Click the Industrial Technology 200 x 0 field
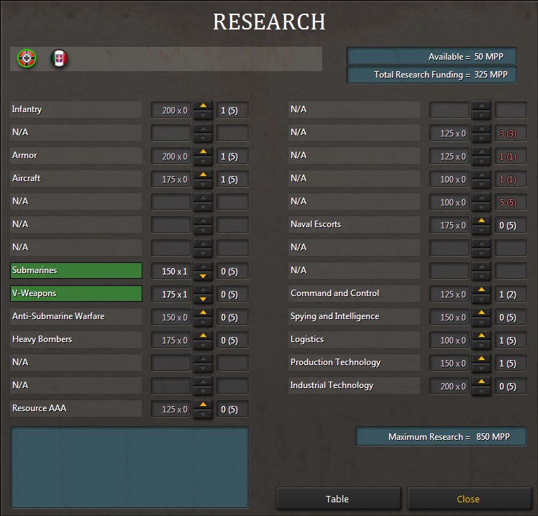The width and height of the screenshot is (538, 516). point(449,387)
